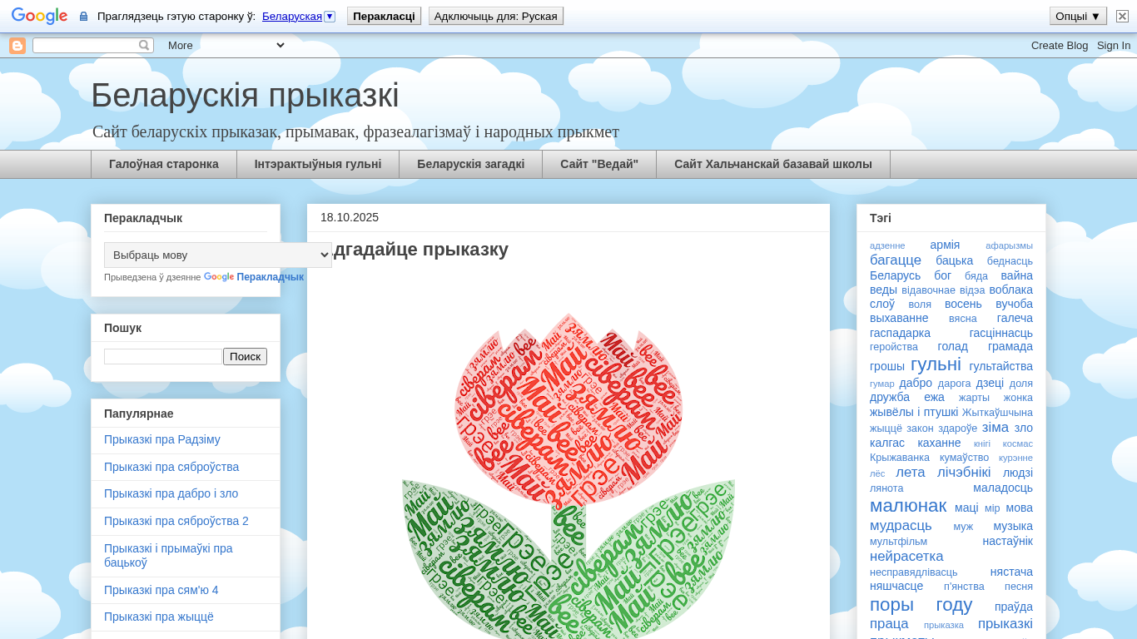
Task: Click the lock icon in translate bar
Action: point(83,17)
